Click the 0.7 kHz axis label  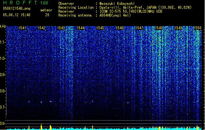coord(3,107)
